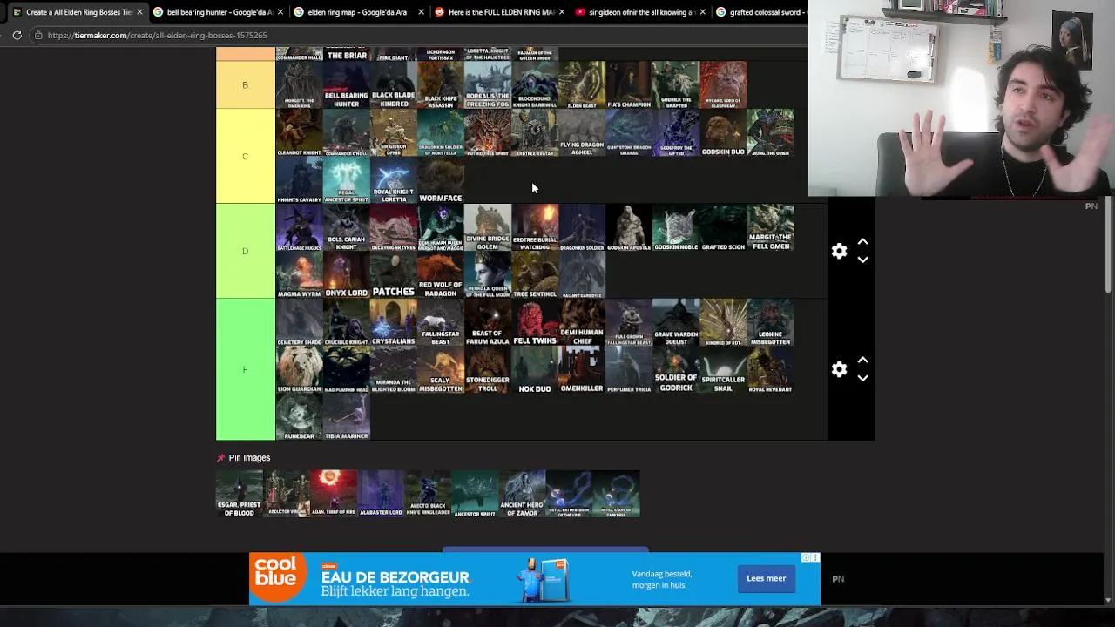Open settings gear for tier D row
Viewport: 1115px width, 627px height.
click(x=839, y=251)
